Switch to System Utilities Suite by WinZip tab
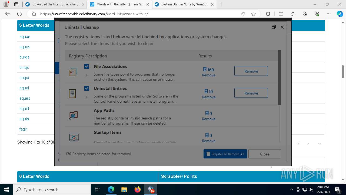The image size is (346, 195). click(x=184, y=4)
